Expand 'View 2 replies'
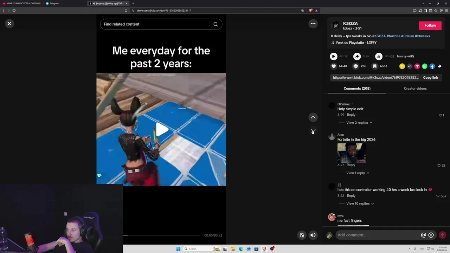The width and height of the screenshot is (450, 253). click(359, 123)
